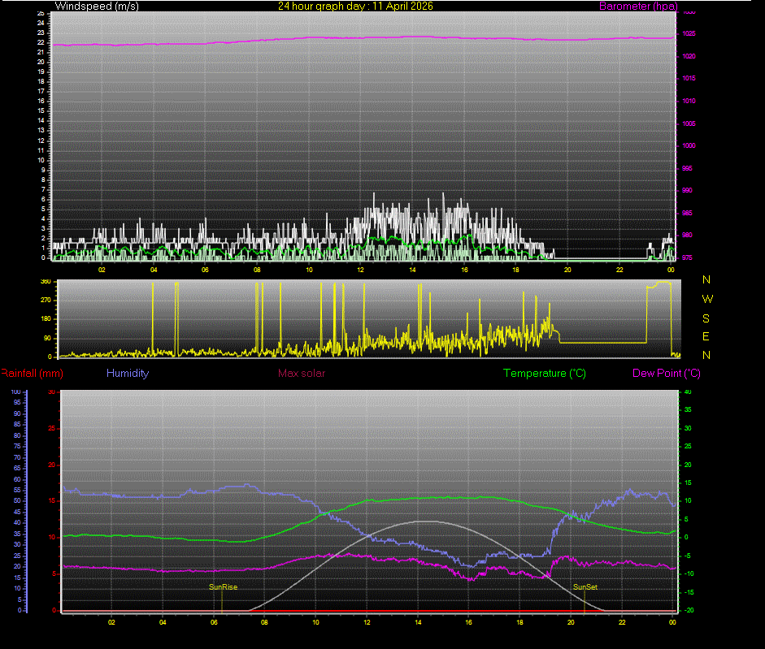
Task: Click the Temperature (°C) legend label
Action: (545, 373)
